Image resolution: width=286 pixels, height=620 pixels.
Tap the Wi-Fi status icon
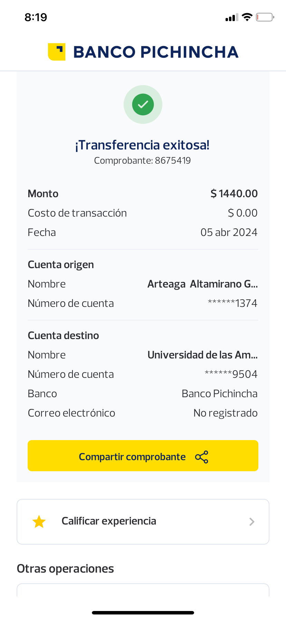[x=247, y=17]
